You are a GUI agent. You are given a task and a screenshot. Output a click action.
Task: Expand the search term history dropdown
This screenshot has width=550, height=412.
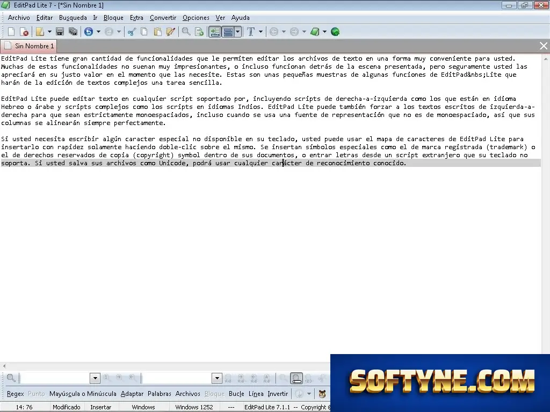click(x=95, y=378)
